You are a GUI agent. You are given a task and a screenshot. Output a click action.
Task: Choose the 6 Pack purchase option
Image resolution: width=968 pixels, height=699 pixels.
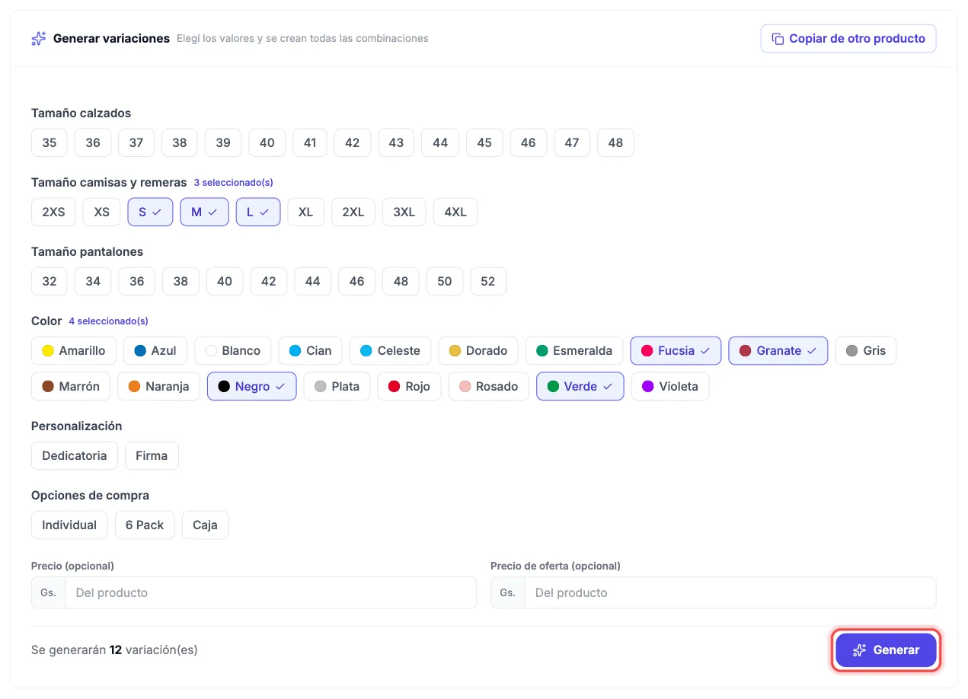[145, 525]
